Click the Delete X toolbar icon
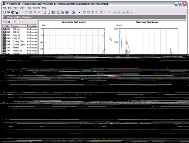 39,12
